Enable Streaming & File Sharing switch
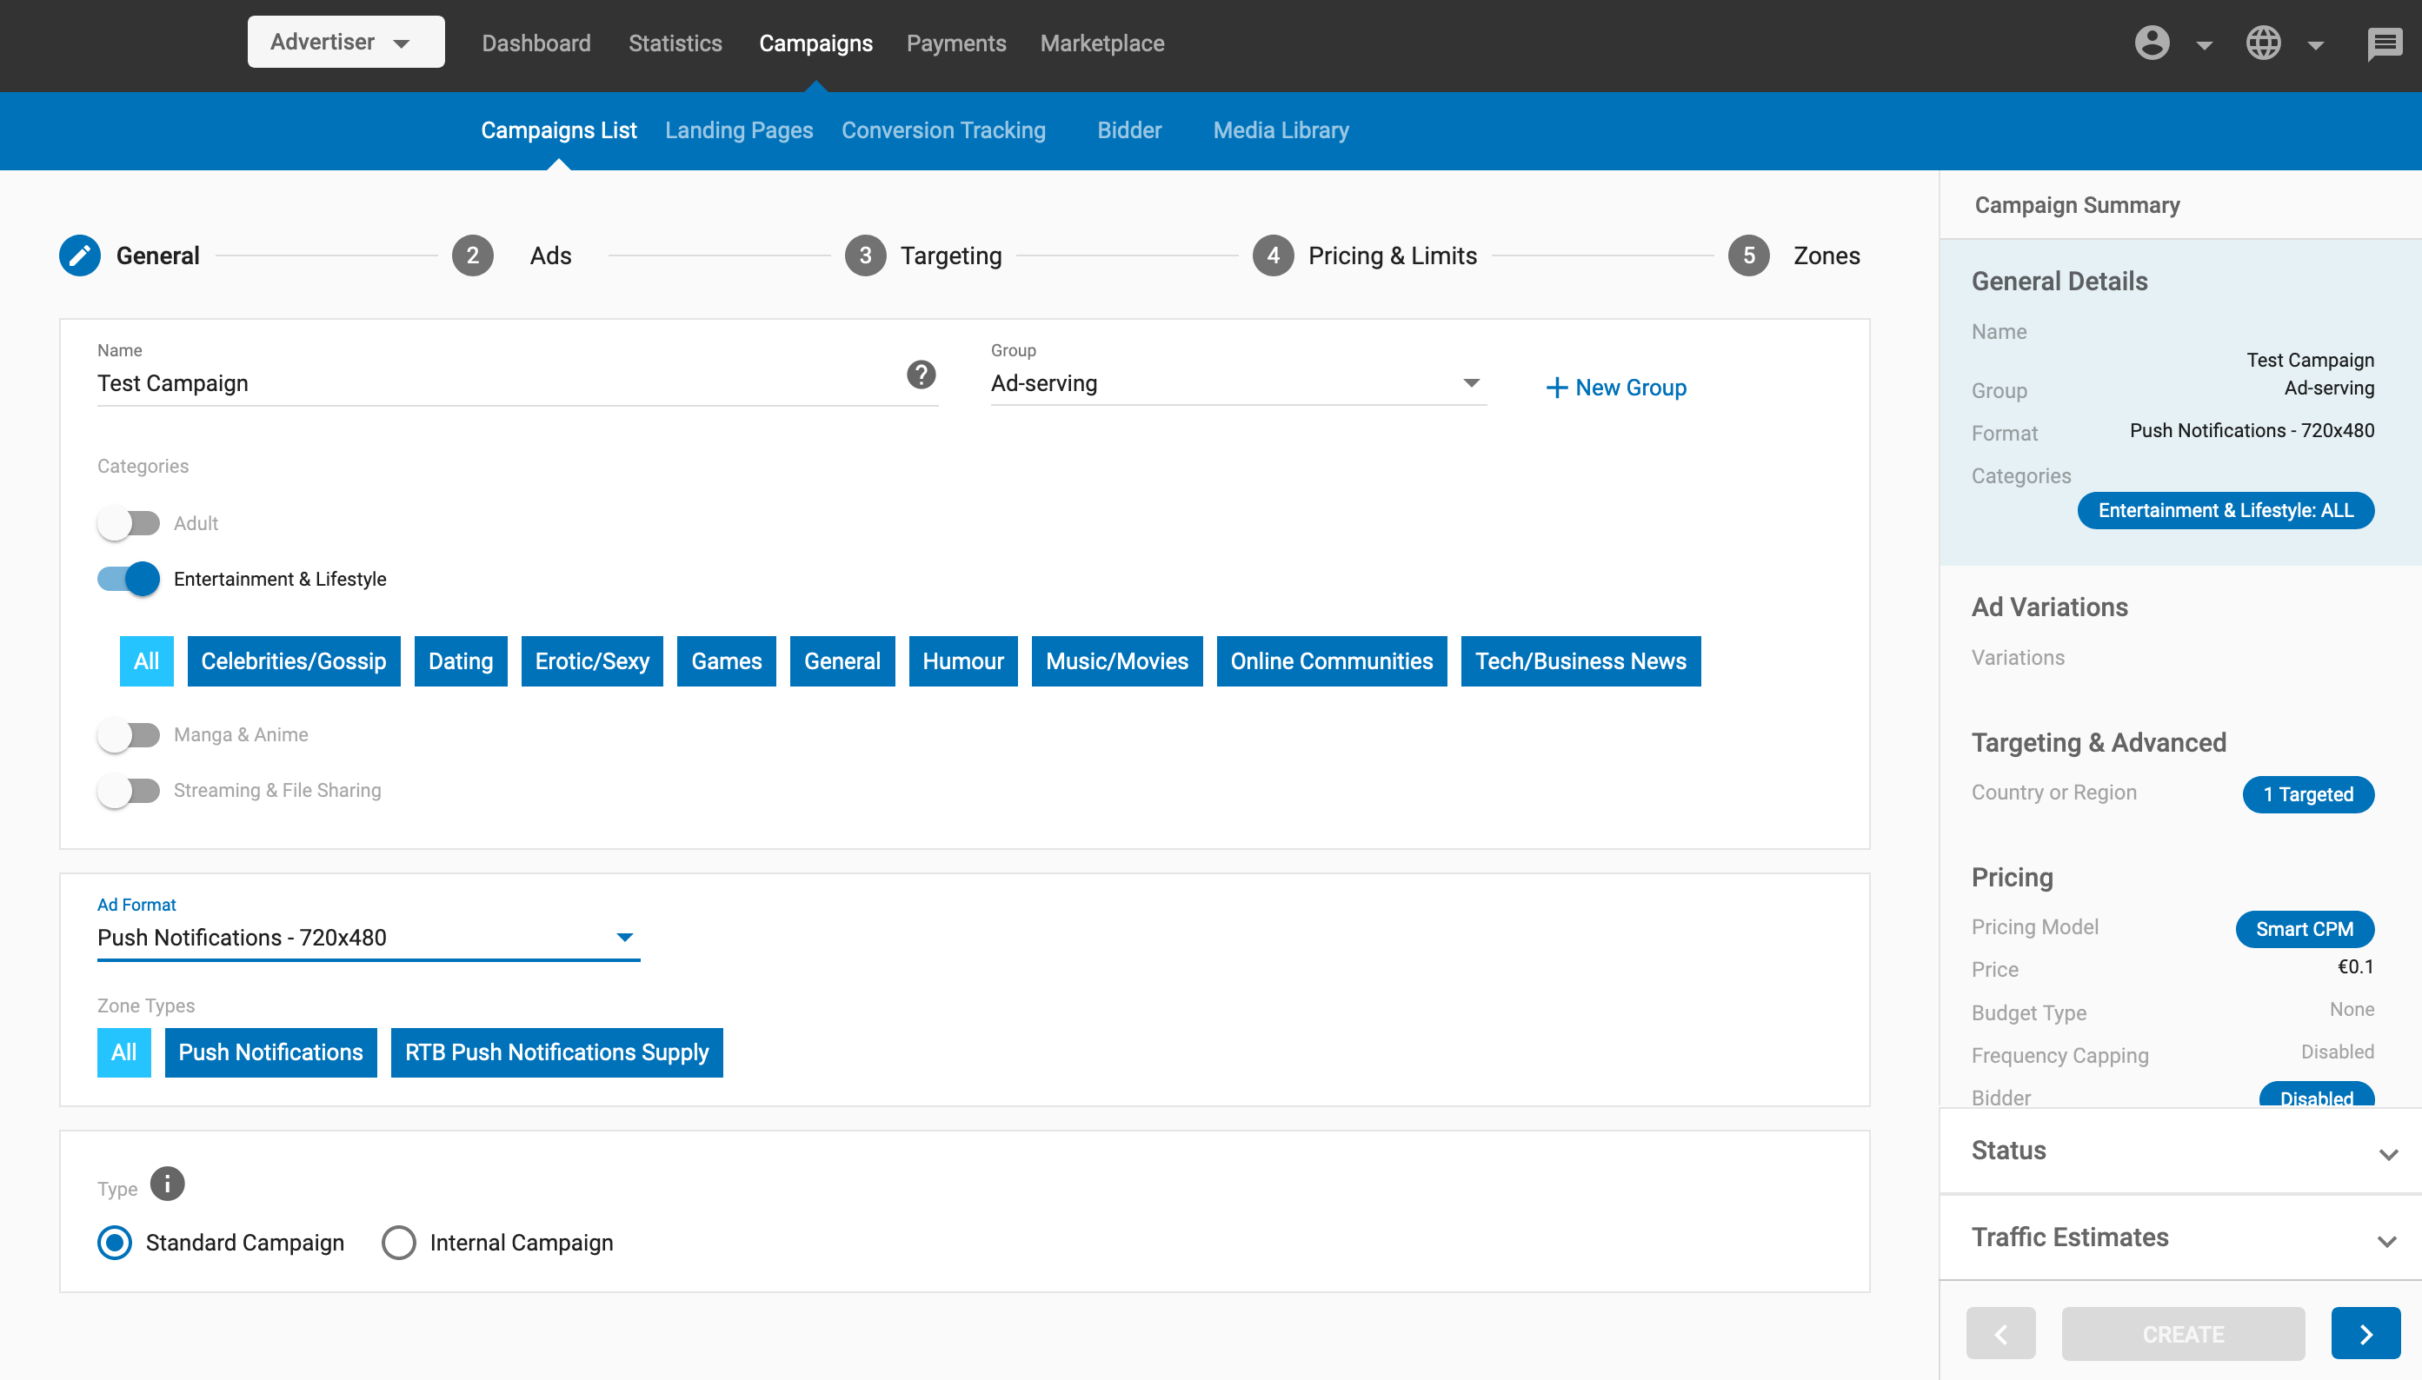 pyautogui.click(x=129, y=791)
